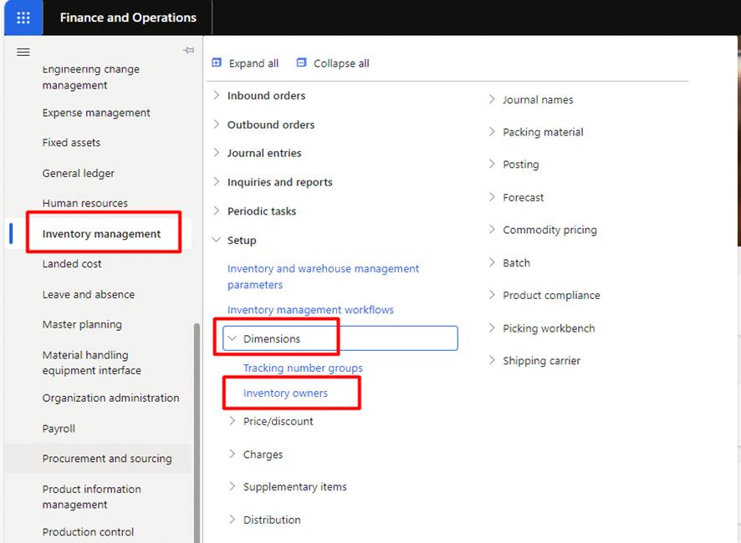Expand Journal names chevron
The width and height of the screenshot is (741, 543).
coord(492,99)
